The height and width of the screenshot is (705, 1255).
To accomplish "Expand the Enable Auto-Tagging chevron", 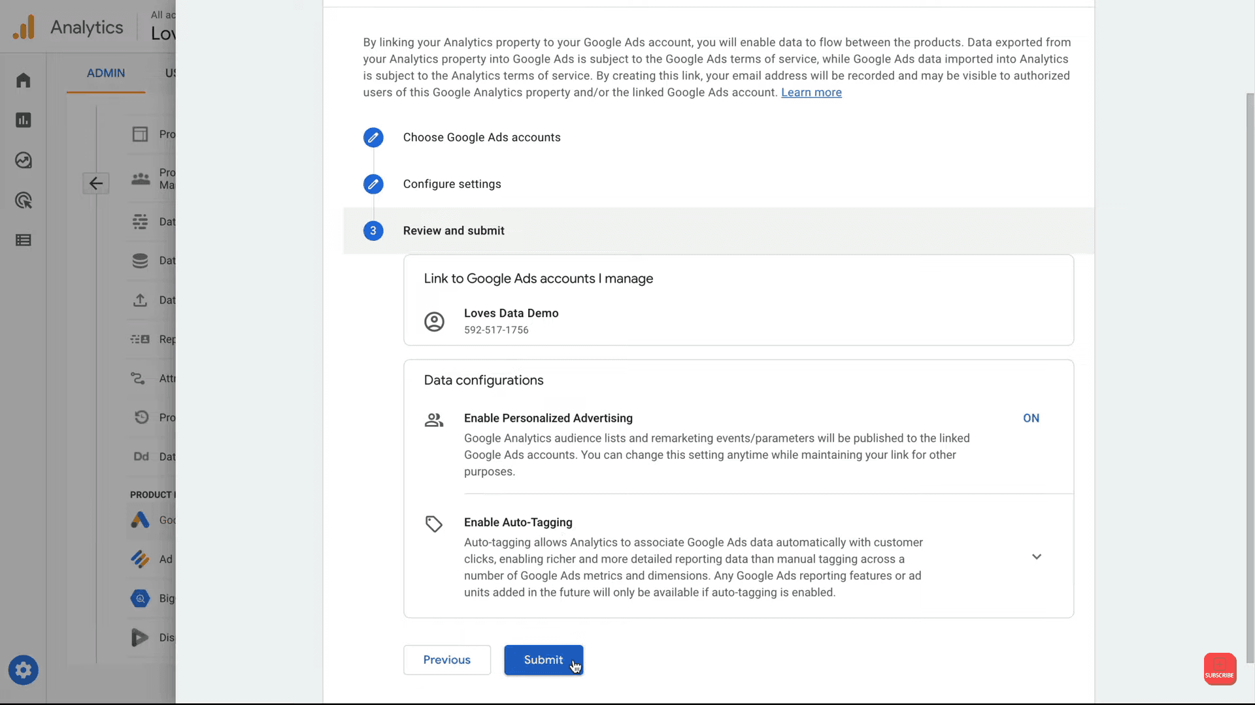I will [1037, 557].
